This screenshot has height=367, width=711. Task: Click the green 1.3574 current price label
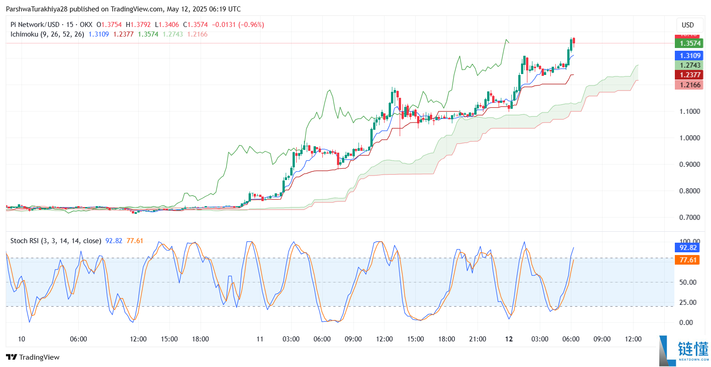(x=689, y=43)
